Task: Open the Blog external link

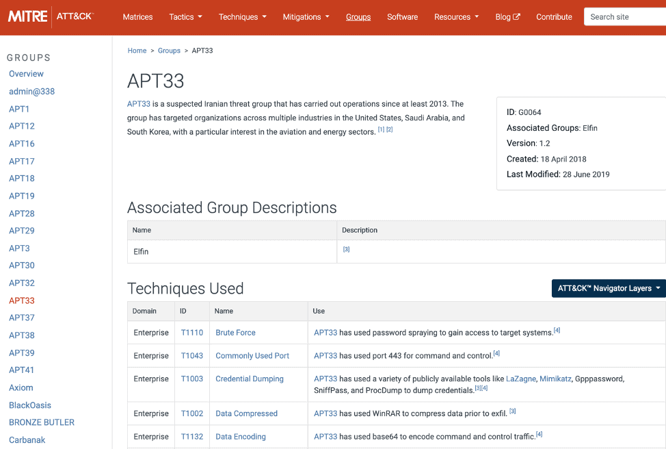Action: (x=507, y=17)
